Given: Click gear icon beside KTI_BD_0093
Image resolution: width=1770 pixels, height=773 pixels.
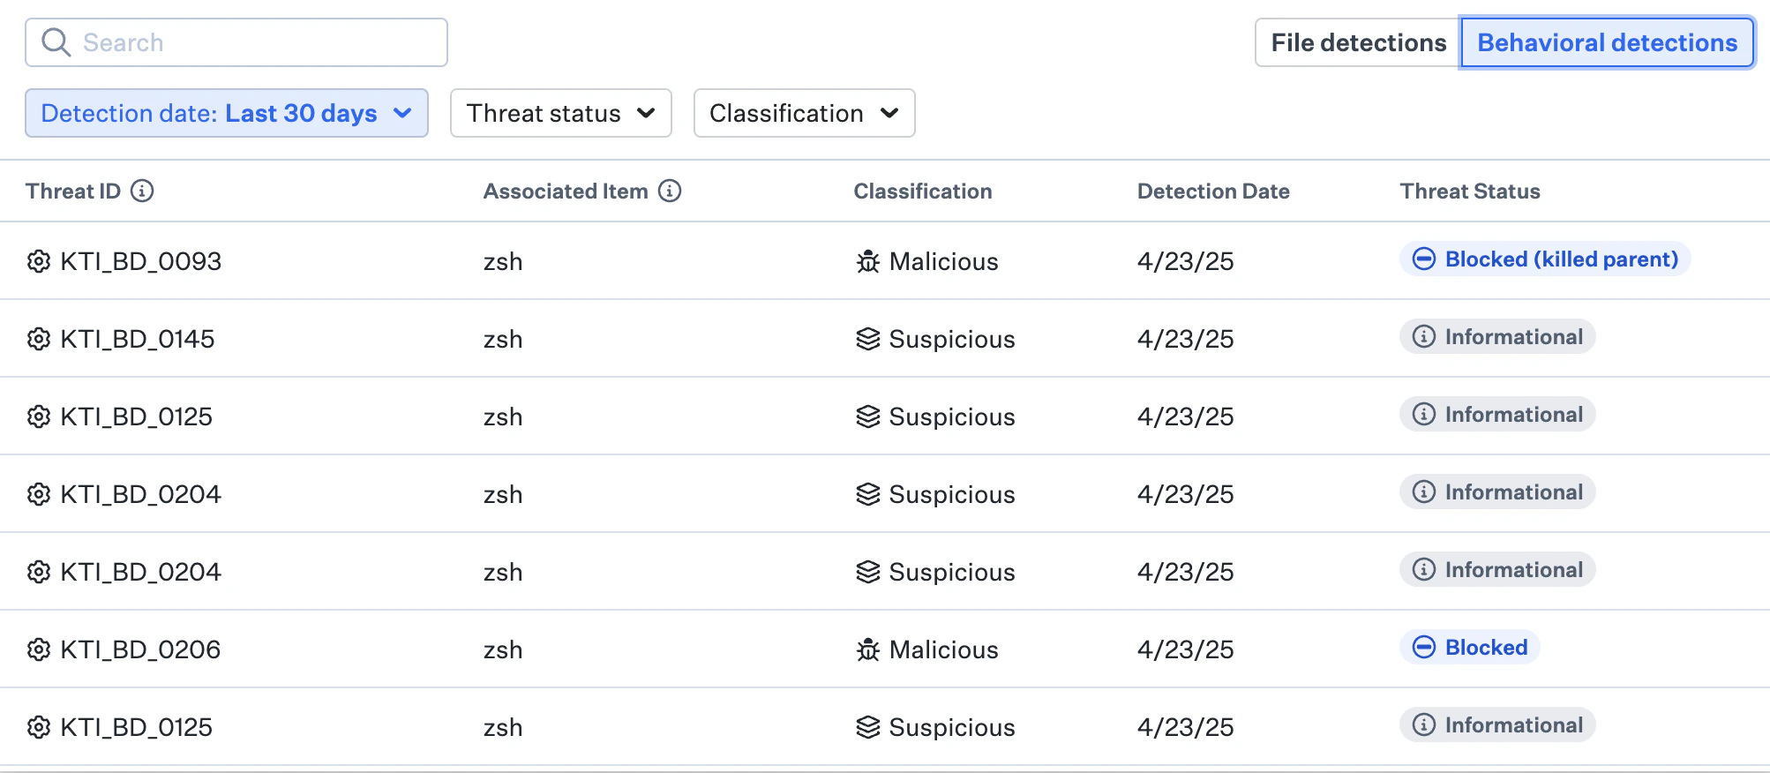Looking at the screenshot, I should (38, 261).
